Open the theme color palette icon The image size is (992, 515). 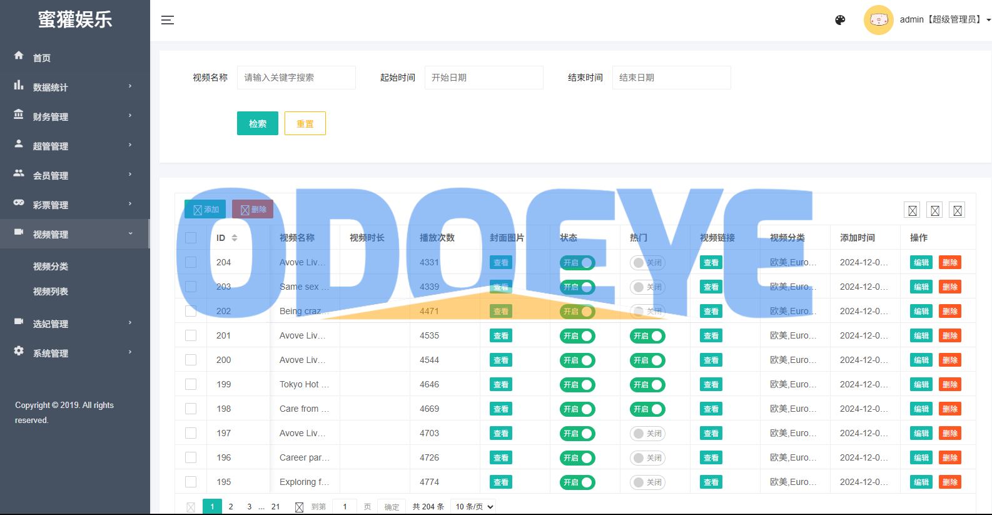[x=840, y=20]
